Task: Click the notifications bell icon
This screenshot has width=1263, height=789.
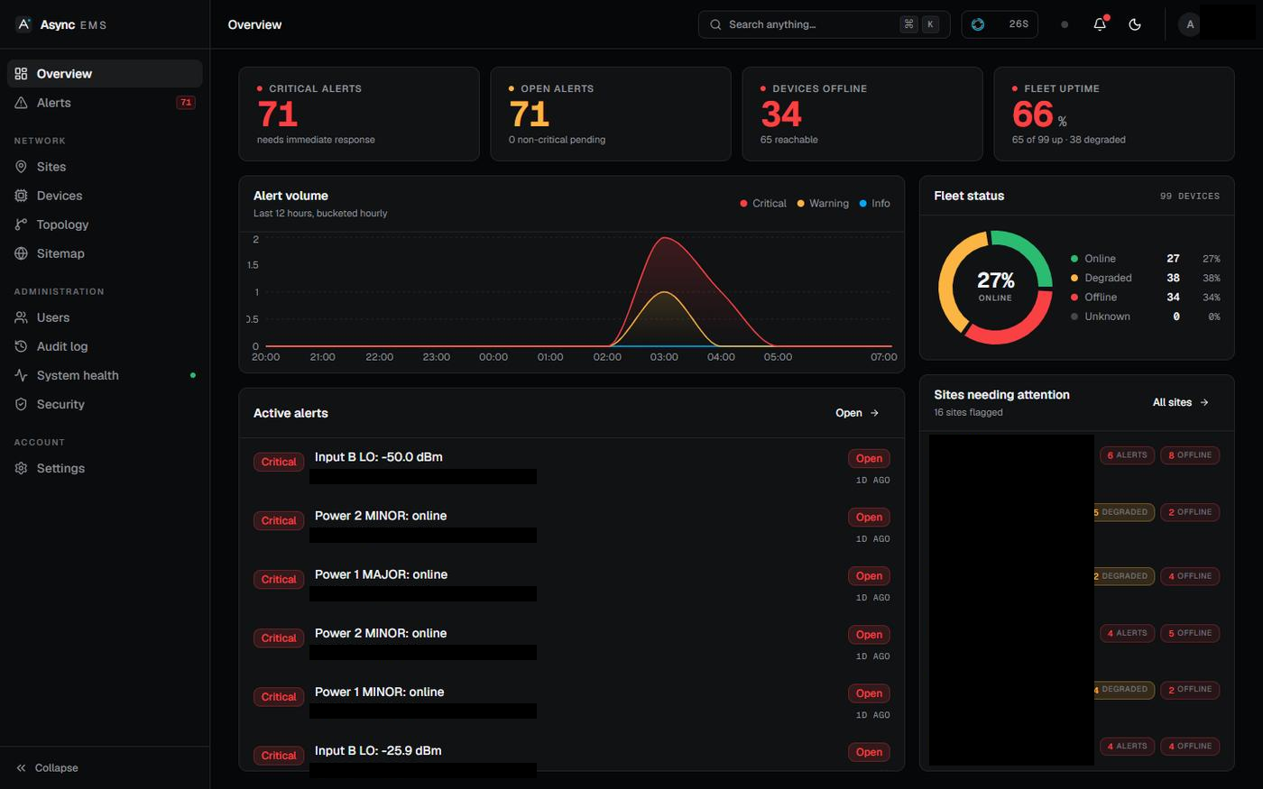Action: 1100,24
